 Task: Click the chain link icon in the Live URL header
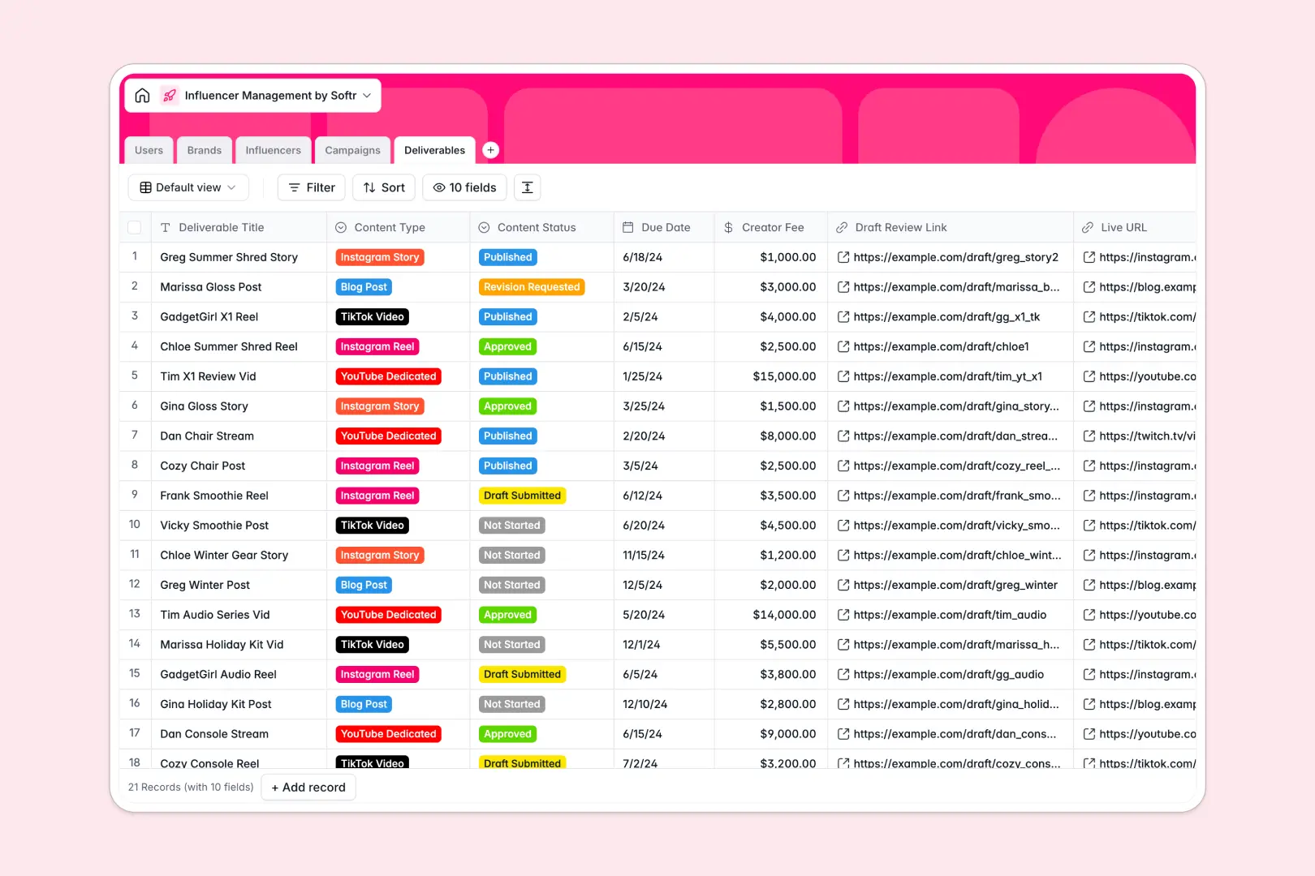pos(1086,227)
